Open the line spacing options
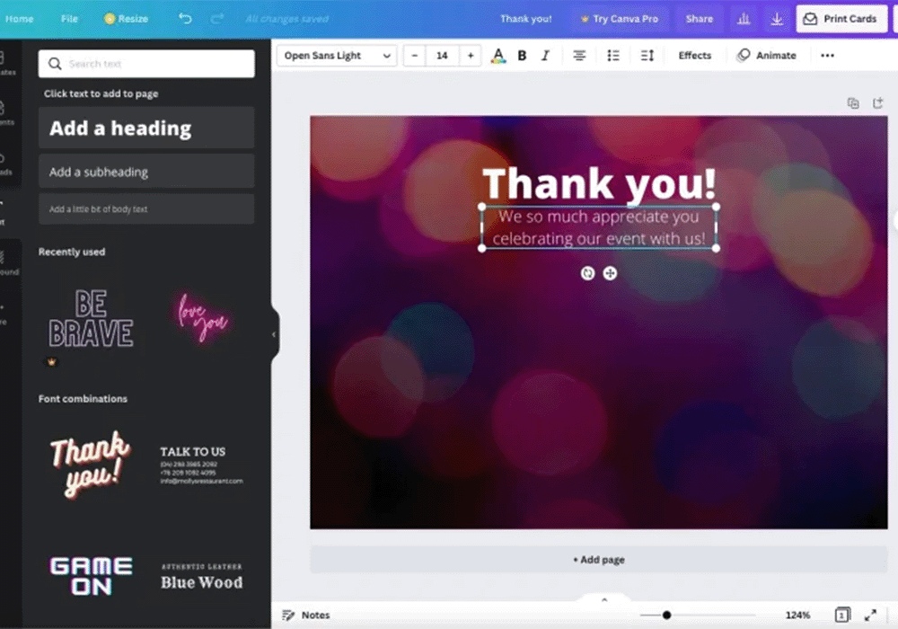This screenshot has width=898, height=629. click(x=647, y=56)
